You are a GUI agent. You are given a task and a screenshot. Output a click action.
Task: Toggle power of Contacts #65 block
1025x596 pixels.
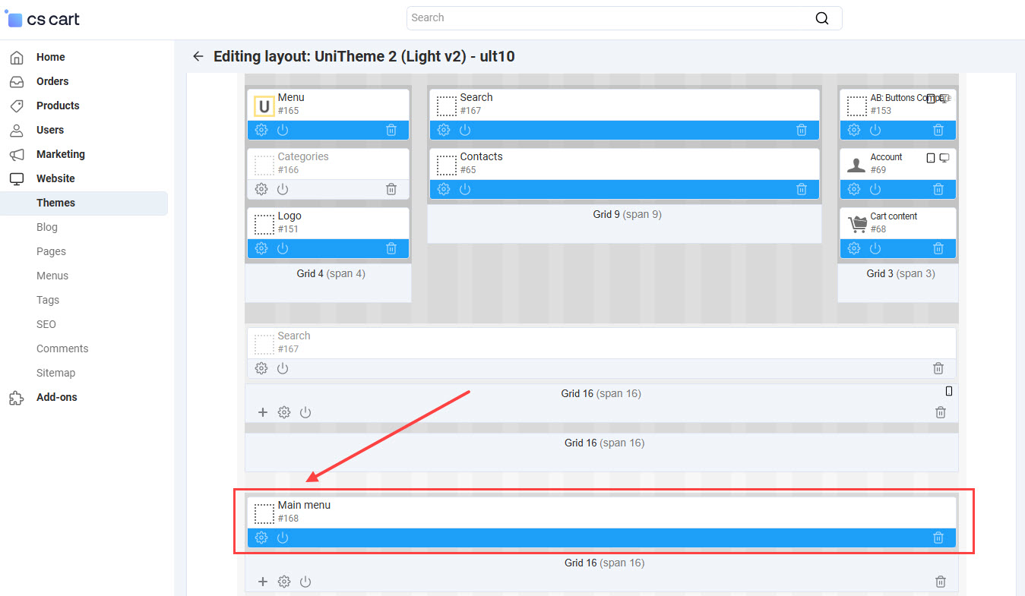click(x=465, y=189)
